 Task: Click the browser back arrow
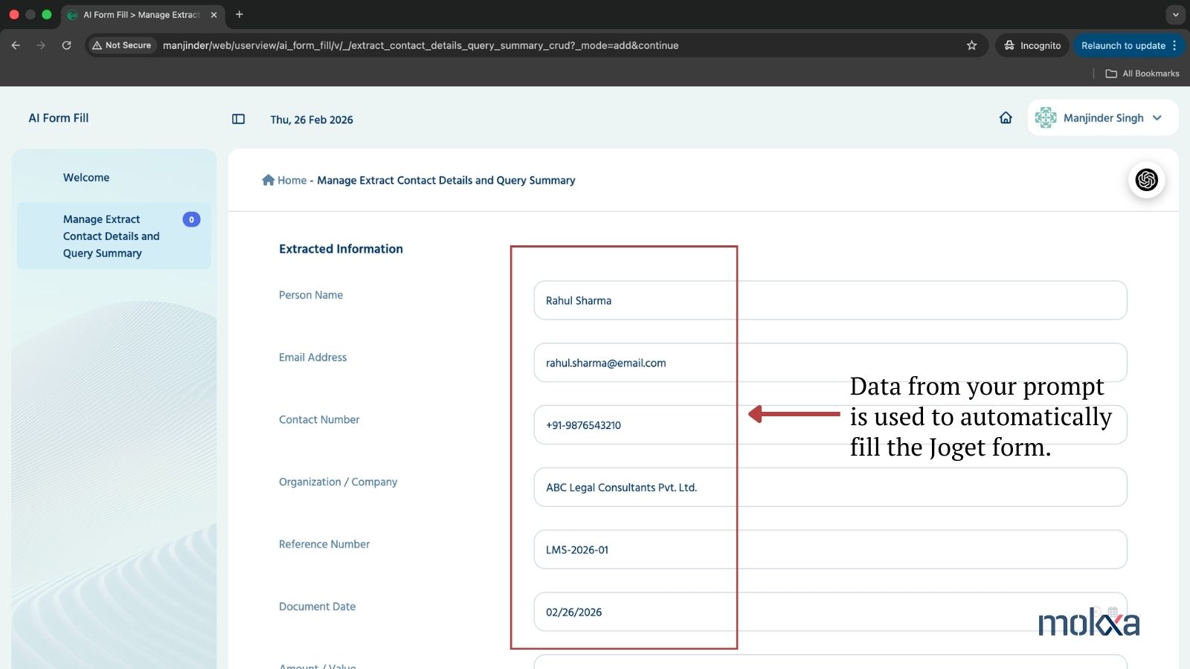point(16,45)
